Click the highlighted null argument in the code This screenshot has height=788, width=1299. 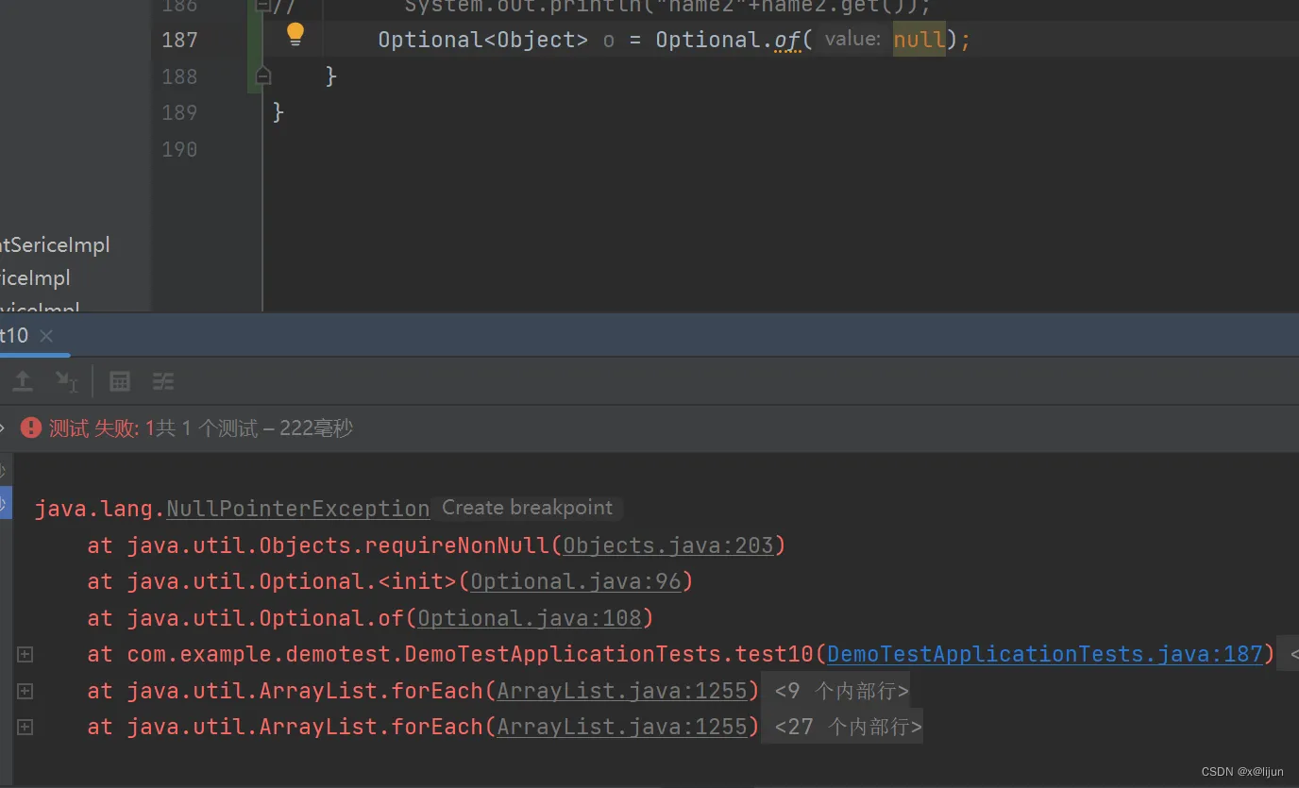[919, 40]
